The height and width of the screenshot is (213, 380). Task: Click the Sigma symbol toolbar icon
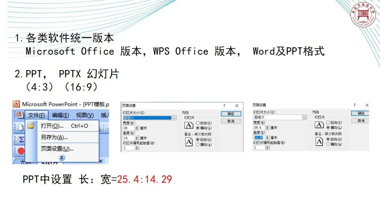pos(21,139)
